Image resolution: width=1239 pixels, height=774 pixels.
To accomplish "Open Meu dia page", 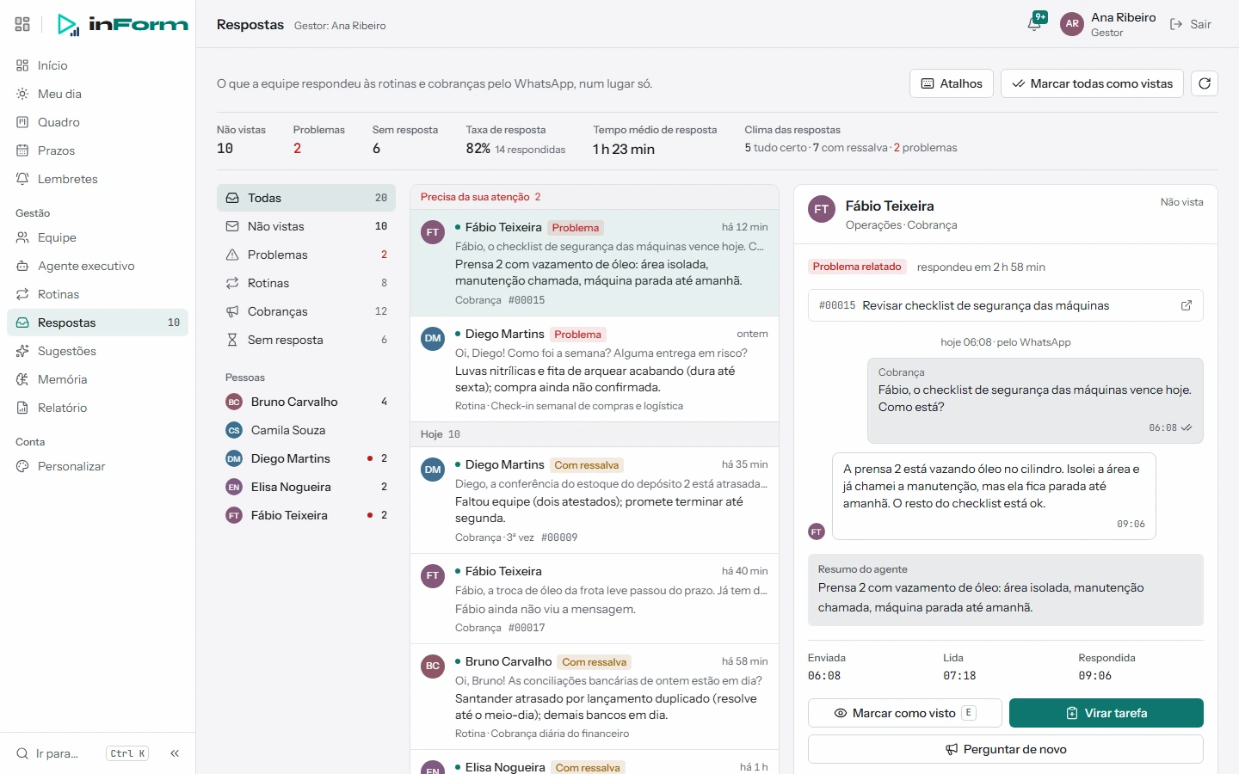I will pyautogui.click(x=98, y=94).
